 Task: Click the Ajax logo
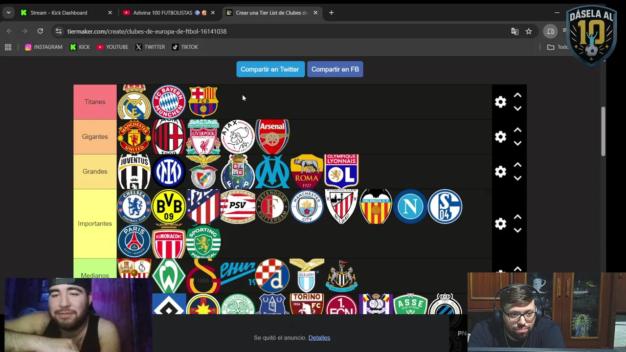point(238,136)
